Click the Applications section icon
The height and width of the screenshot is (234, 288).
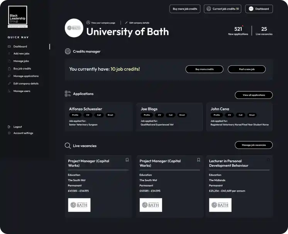pos(68,94)
